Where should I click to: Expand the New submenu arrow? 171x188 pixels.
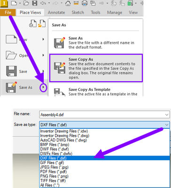43,39
